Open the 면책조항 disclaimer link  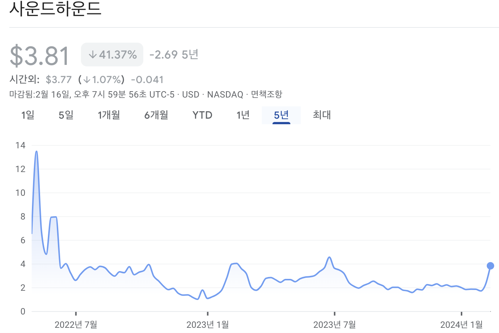266,94
